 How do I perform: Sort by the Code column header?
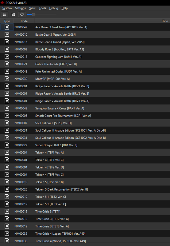tap(24, 21)
